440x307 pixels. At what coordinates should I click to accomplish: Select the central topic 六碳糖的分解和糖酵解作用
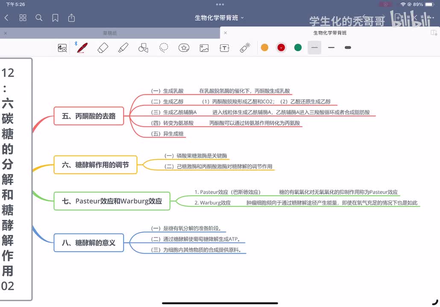[x=16, y=179]
